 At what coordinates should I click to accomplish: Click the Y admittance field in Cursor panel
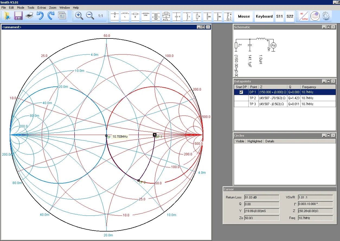pyautogui.click(x=262, y=211)
